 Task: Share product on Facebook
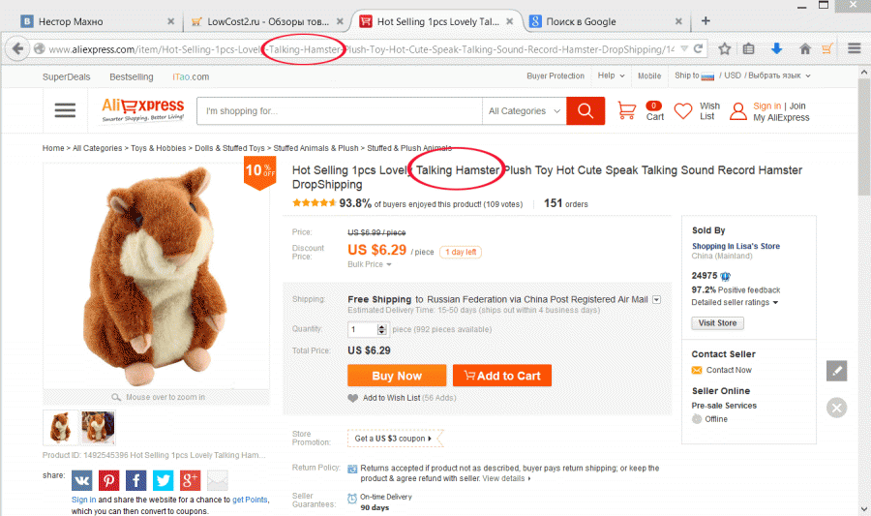tap(135, 480)
